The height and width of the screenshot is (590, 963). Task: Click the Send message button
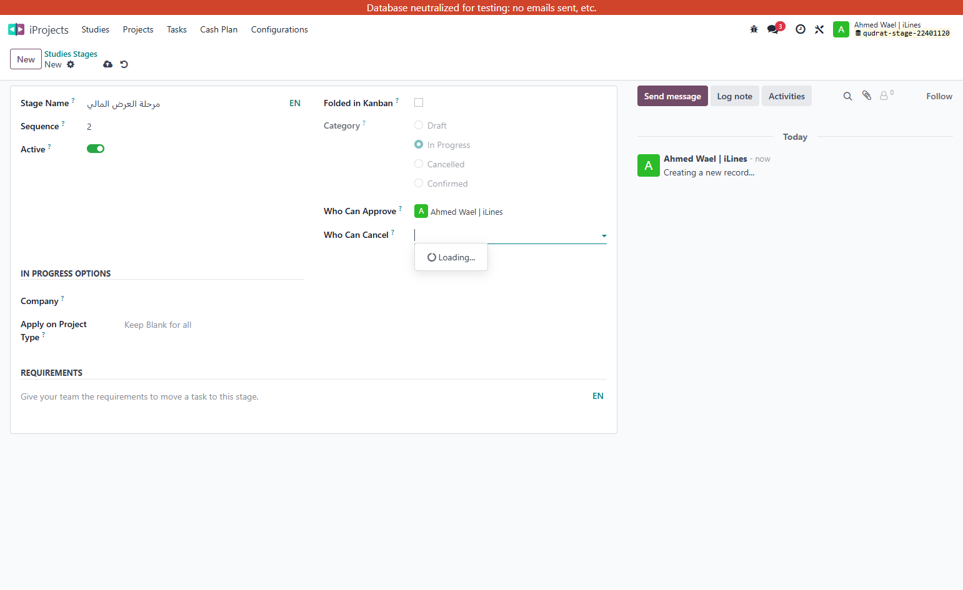[672, 96]
